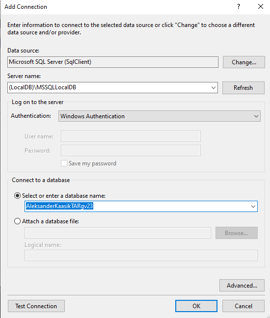
Task: Click into the Server name text field
Action: 108,88
